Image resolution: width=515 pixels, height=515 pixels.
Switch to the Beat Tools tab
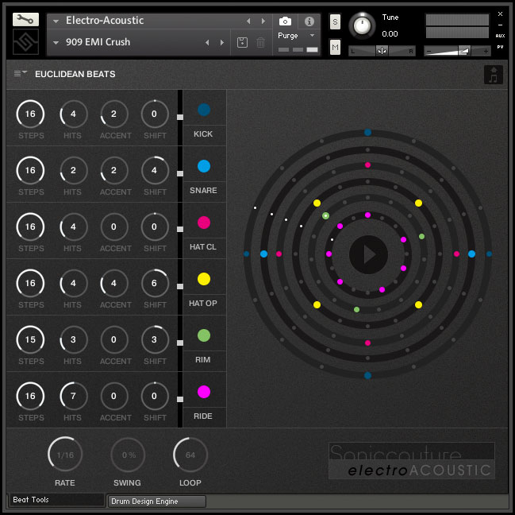pos(57,500)
